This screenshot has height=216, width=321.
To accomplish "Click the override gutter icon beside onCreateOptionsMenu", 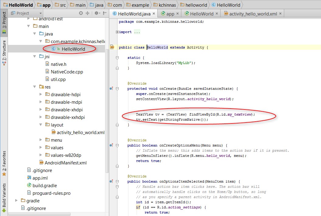I will [111, 145].
